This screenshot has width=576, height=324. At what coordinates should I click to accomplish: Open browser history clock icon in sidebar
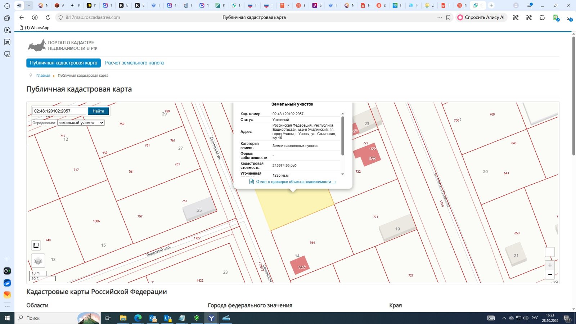click(7, 6)
